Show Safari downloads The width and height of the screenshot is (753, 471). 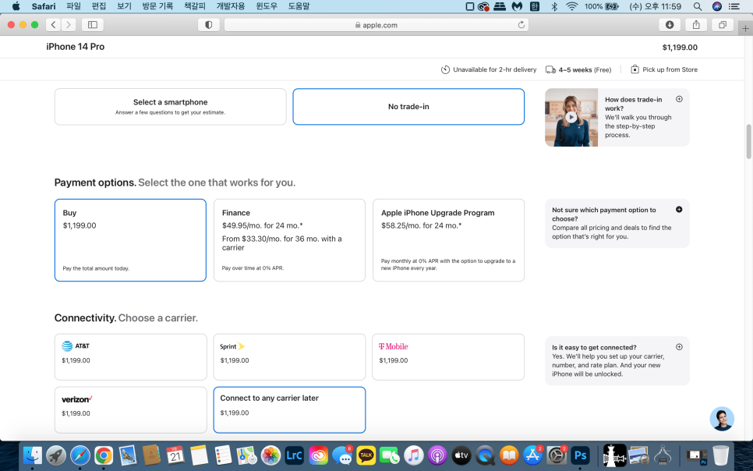670,24
